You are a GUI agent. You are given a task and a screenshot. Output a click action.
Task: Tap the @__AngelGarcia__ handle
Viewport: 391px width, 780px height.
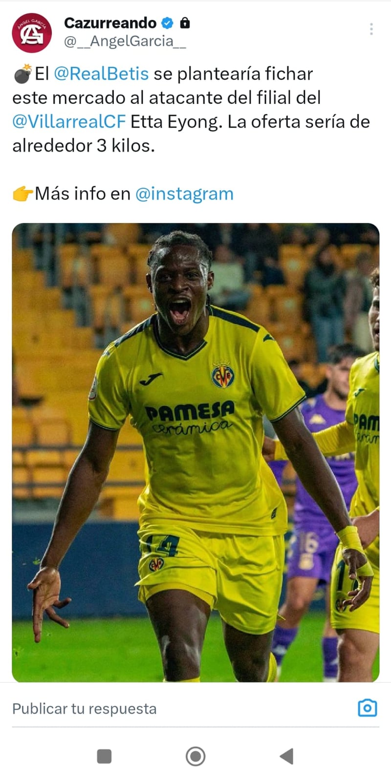coord(125,41)
